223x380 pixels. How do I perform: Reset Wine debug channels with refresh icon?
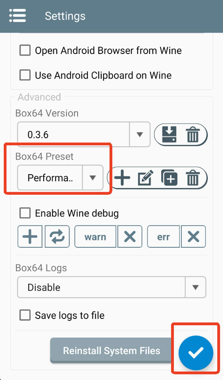coord(57,237)
